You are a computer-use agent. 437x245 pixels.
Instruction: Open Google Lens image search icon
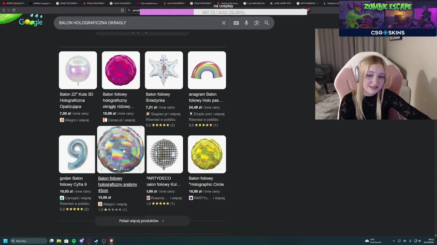click(257, 23)
